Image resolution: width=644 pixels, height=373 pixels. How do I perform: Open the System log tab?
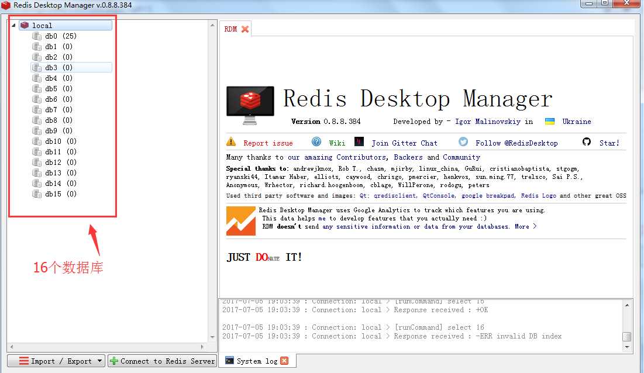point(257,361)
